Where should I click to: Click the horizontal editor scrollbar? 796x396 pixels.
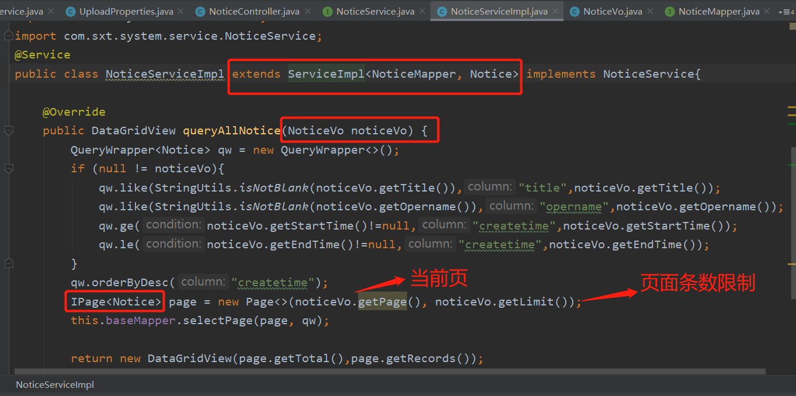pos(390,371)
